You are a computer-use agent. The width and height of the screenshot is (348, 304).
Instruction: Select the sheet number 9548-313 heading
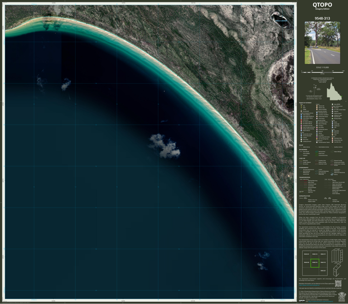(322, 19)
